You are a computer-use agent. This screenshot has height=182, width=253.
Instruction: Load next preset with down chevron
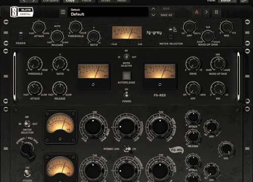(153, 15)
